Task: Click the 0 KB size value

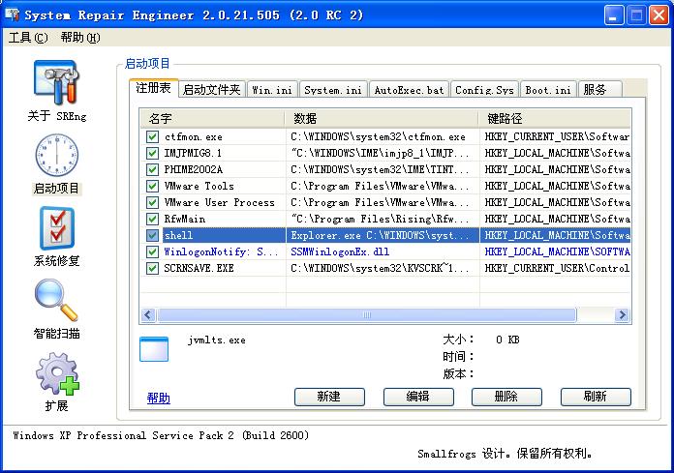Action: [x=507, y=340]
